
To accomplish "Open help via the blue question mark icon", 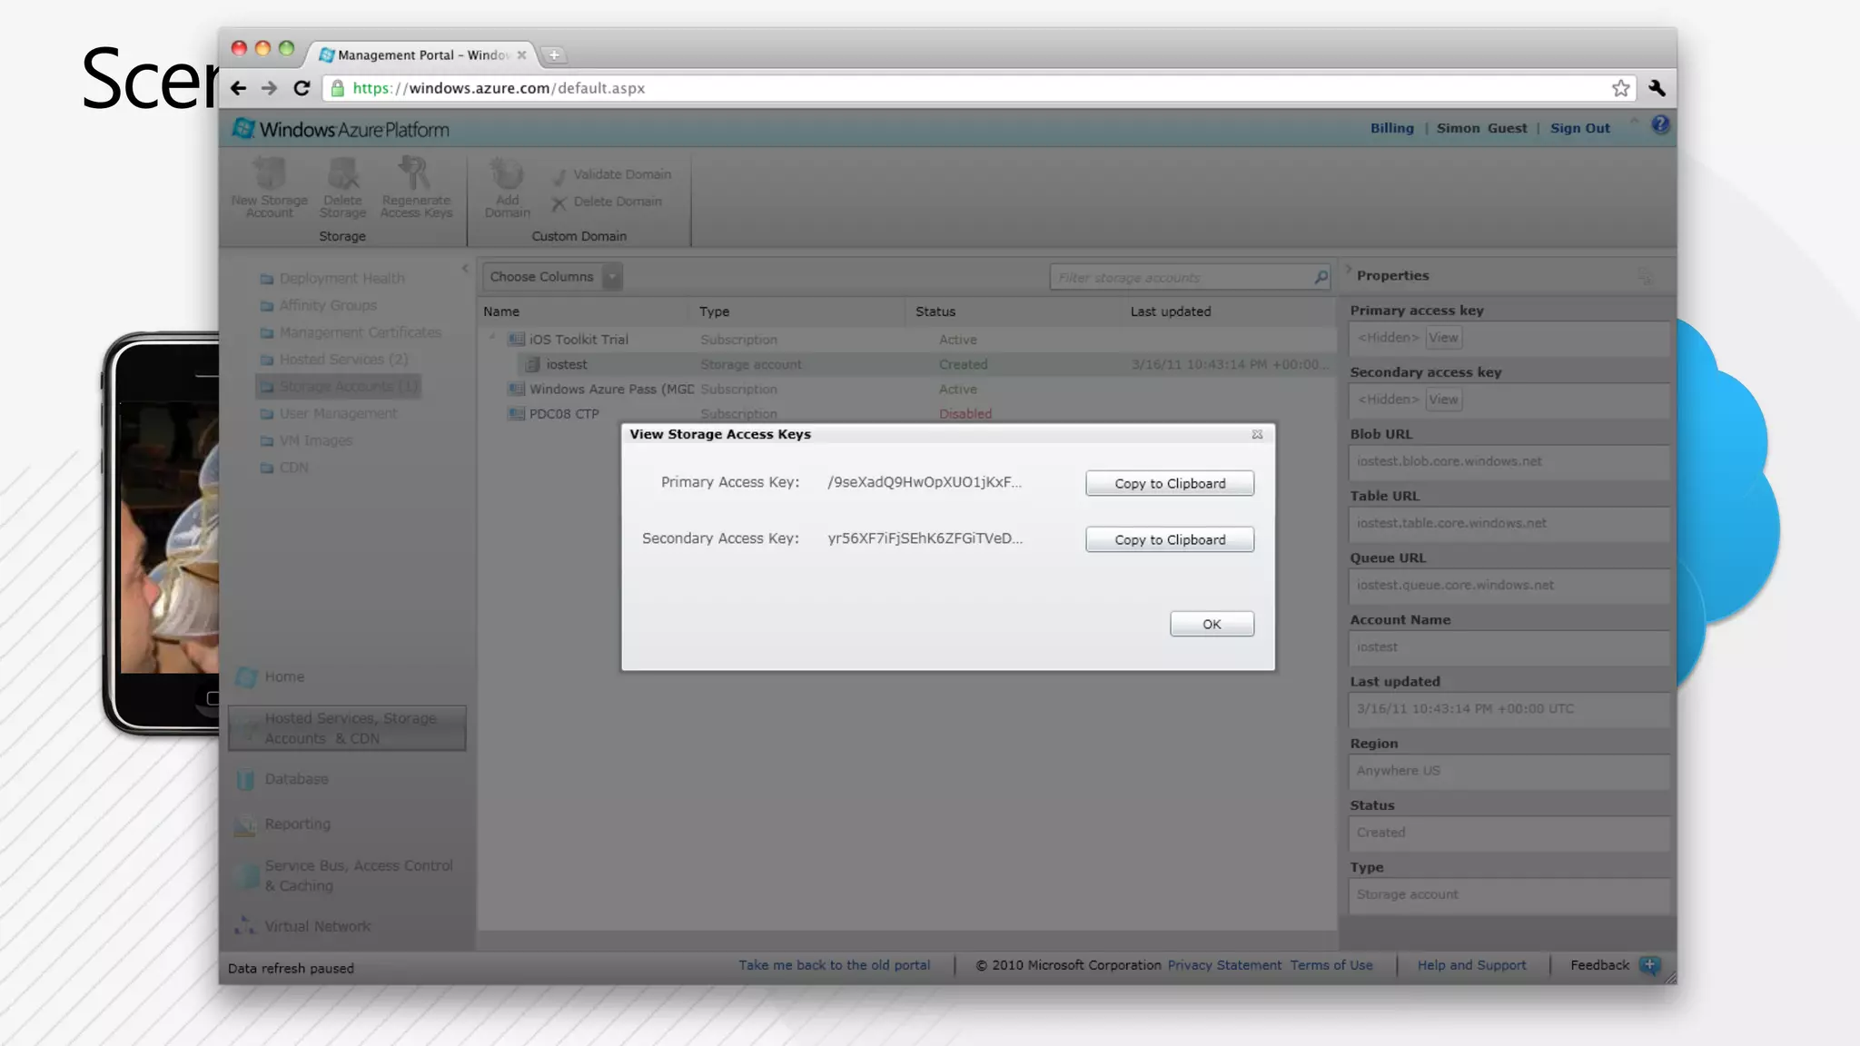I will 1660,124.
